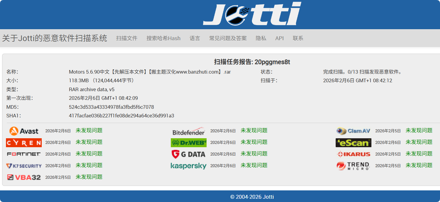Image resolution: width=440 pixels, height=202 pixels.
Task: Open the 隐私 privacy page
Action: pyautogui.click(x=261, y=38)
